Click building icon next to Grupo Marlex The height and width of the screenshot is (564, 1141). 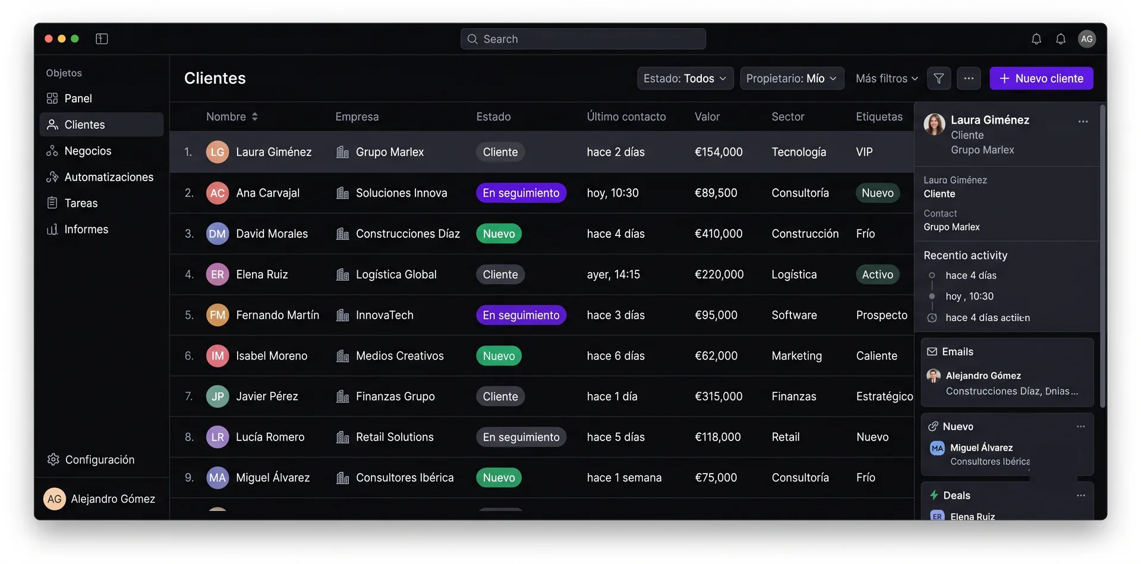click(x=342, y=152)
